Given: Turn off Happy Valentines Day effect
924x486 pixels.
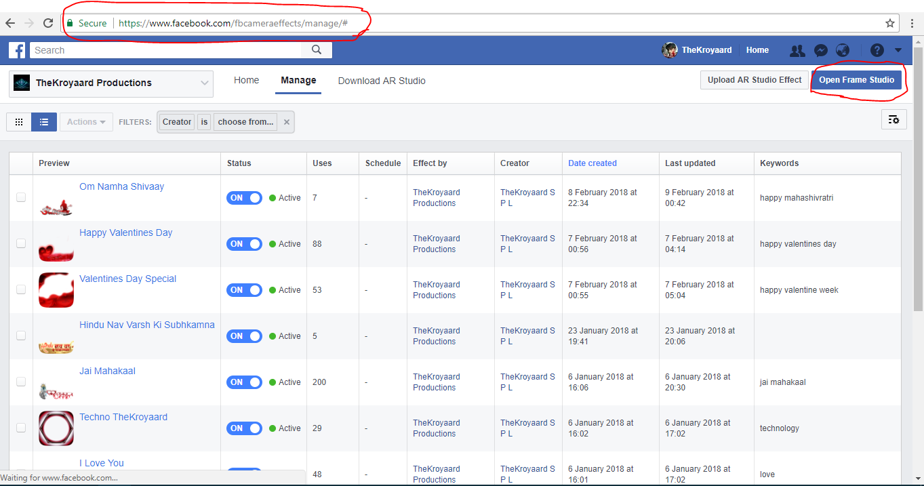Looking at the screenshot, I should [x=244, y=244].
